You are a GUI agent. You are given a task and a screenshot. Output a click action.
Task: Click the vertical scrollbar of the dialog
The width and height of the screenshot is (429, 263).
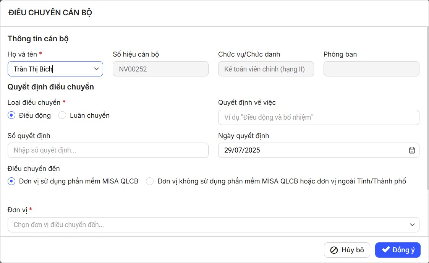coord(427,107)
